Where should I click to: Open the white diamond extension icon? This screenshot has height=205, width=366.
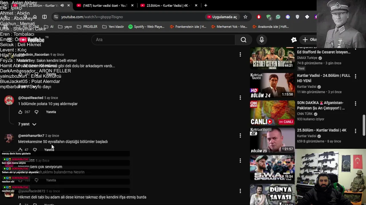tap(307, 17)
